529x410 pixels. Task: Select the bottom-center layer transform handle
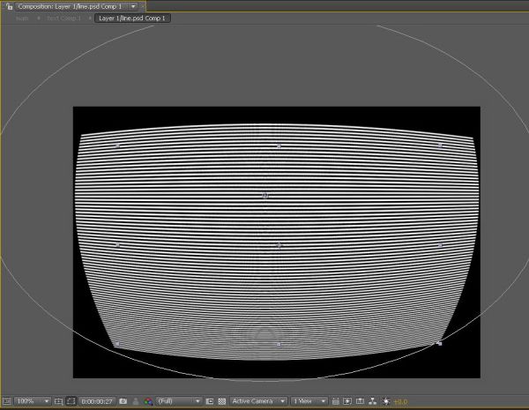[x=279, y=344]
